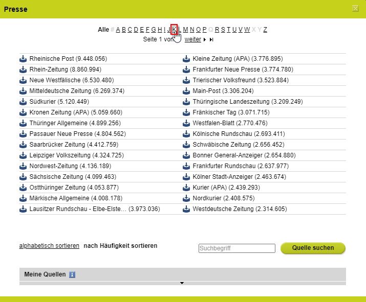
Task: Select Westdeutsche Zeitung source
Action: [x=240, y=209]
